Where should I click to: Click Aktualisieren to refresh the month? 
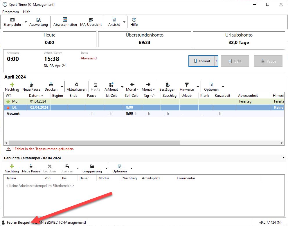tap(77, 87)
